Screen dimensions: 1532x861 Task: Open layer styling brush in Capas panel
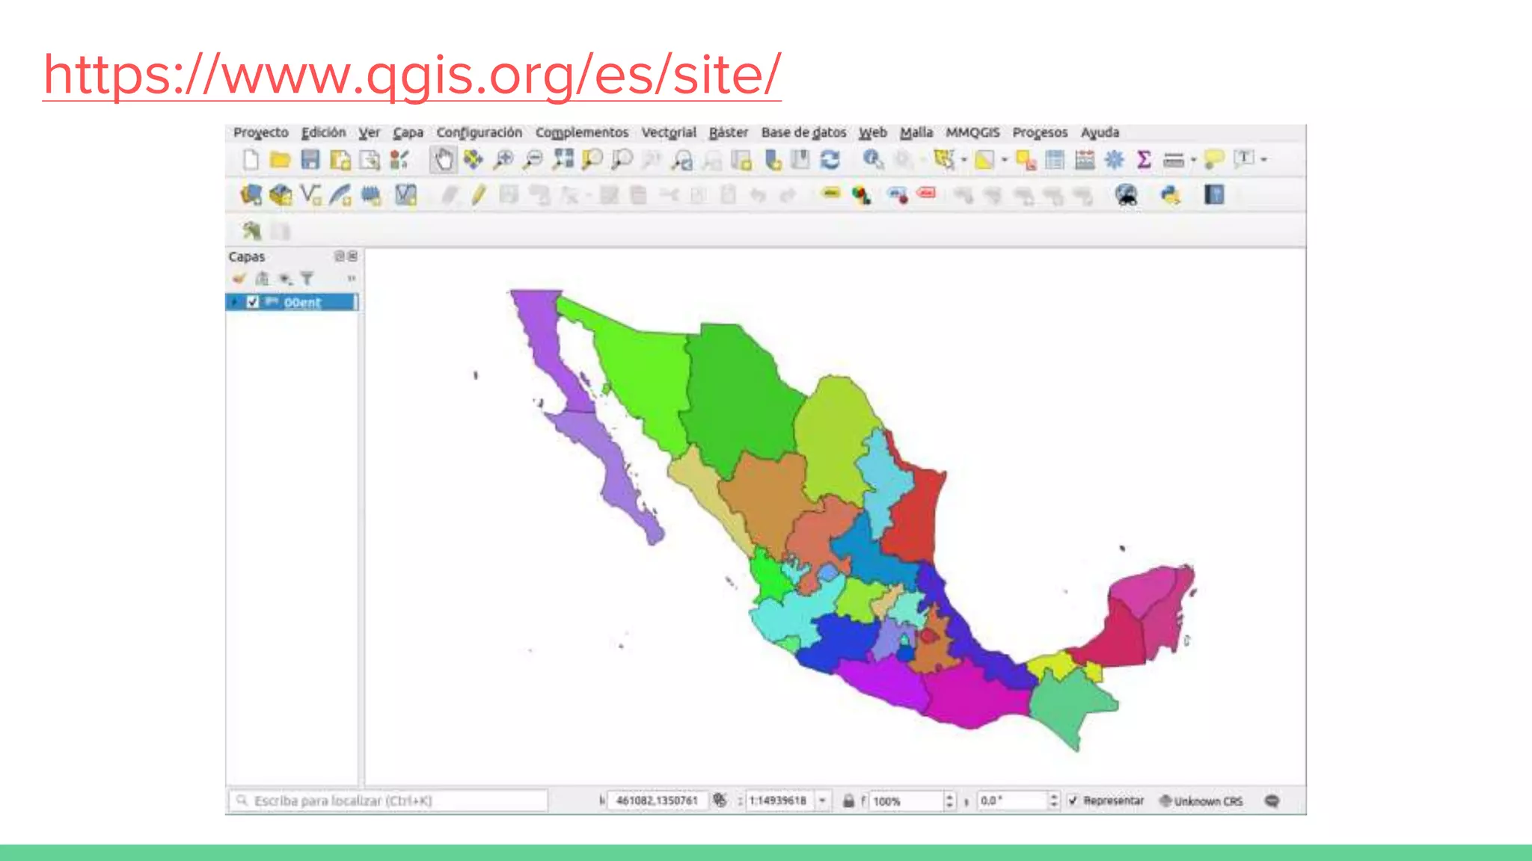pos(239,279)
